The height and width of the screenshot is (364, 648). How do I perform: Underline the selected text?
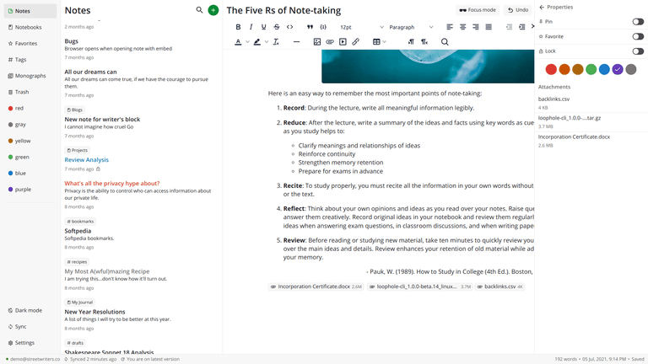coord(263,27)
